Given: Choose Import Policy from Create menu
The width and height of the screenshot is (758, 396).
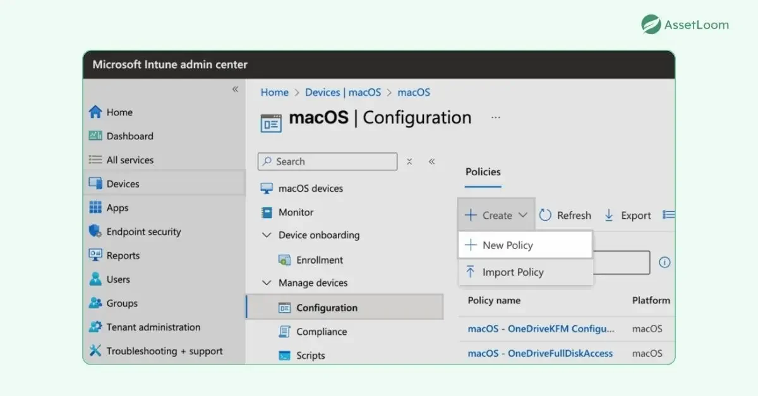Looking at the screenshot, I should pos(526,272).
